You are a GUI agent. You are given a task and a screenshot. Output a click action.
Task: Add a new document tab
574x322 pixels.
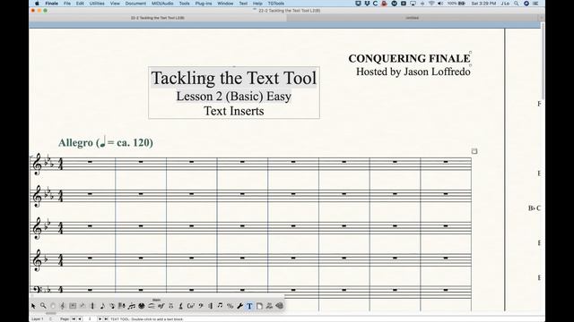pyautogui.click(x=541, y=18)
